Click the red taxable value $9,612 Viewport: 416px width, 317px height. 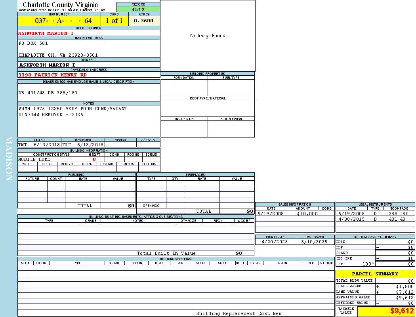coord(402,311)
